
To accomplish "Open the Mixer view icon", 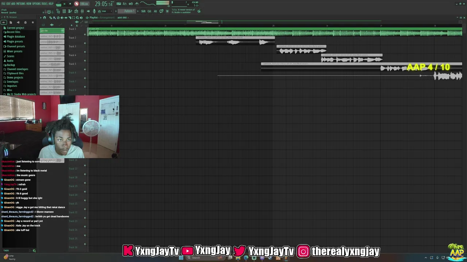I will tap(82, 11).
